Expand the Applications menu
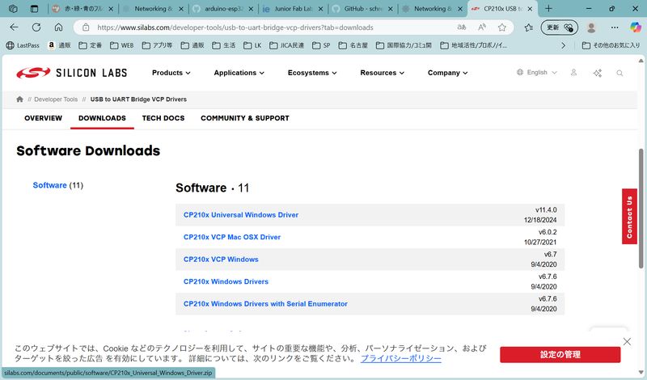The height and width of the screenshot is (380, 647). (239, 73)
